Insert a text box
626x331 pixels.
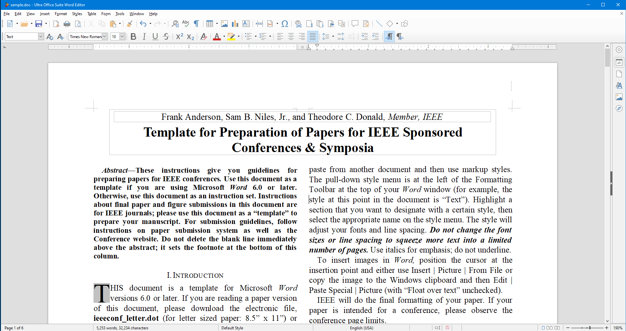point(246,24)
